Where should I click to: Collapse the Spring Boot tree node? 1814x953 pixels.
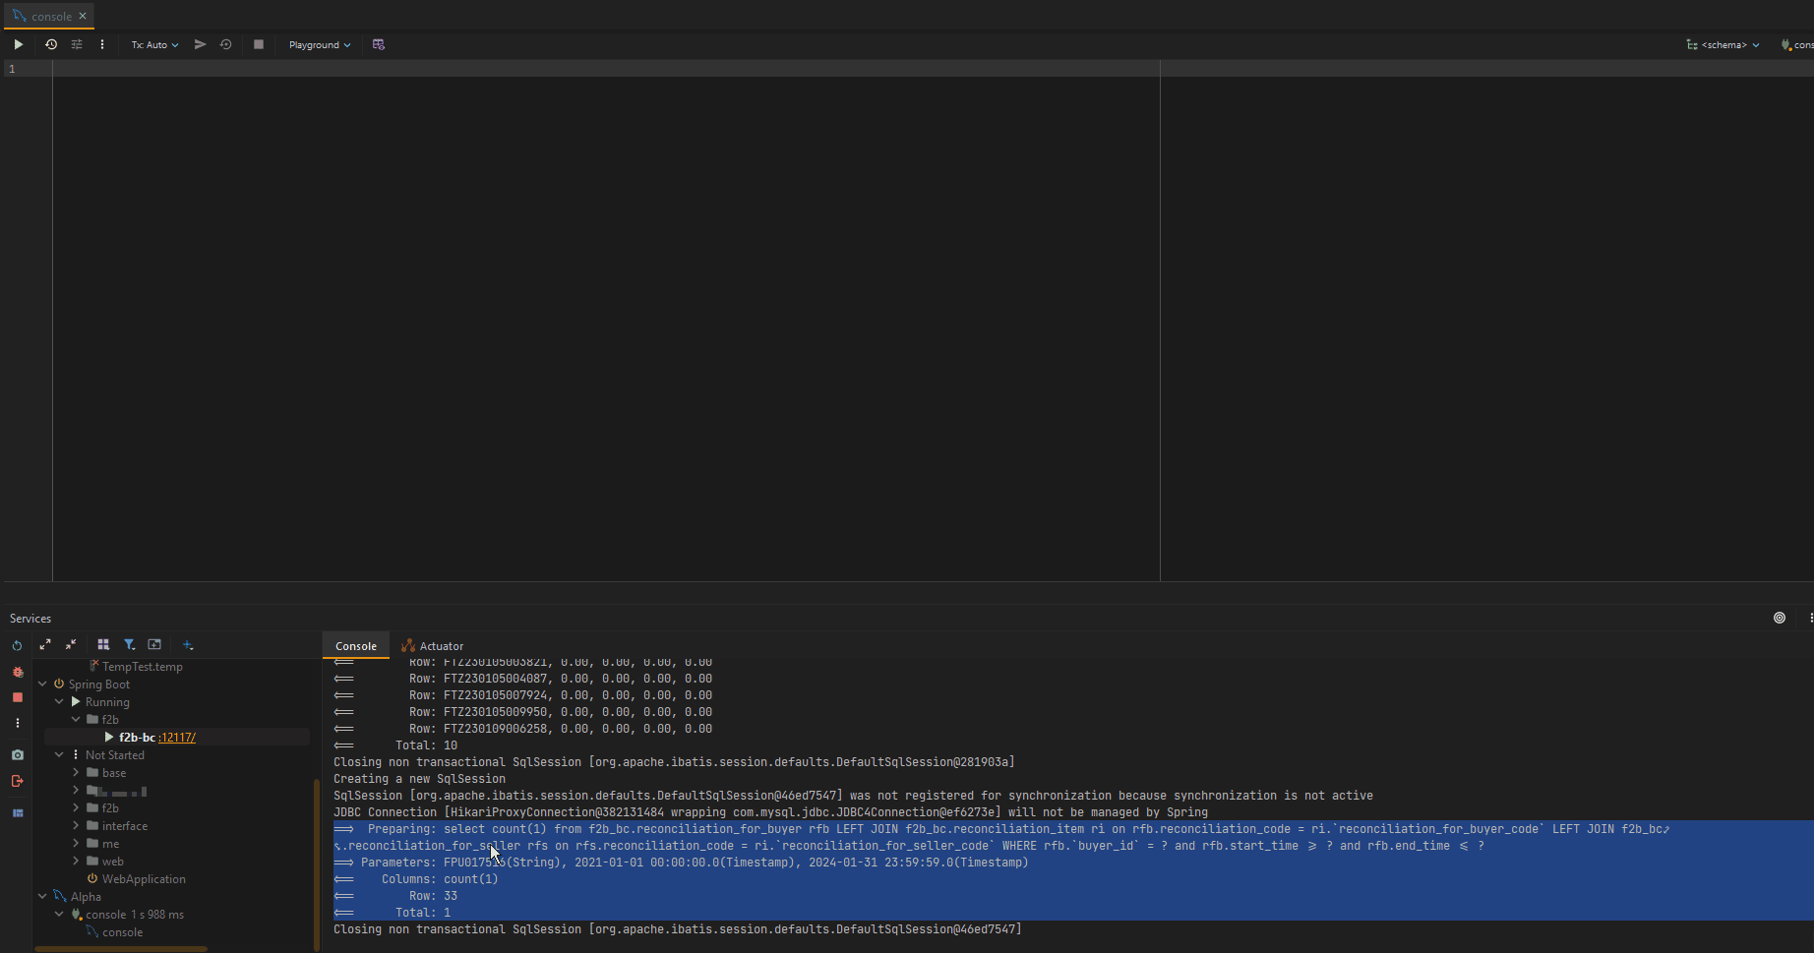coord(42,684)
